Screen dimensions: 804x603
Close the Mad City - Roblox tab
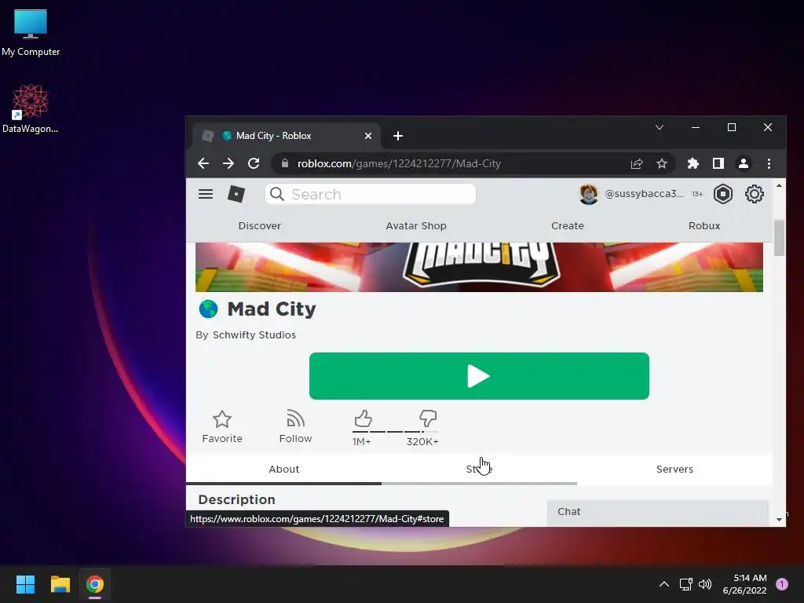pos(367,136)
